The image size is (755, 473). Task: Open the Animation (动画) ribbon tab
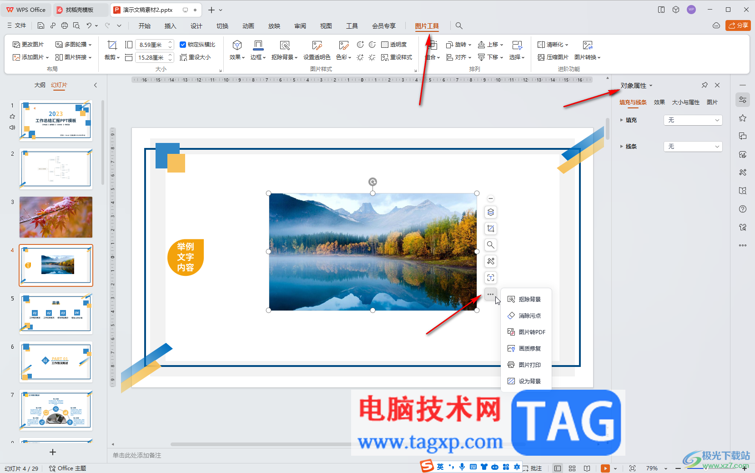[248, 26]
